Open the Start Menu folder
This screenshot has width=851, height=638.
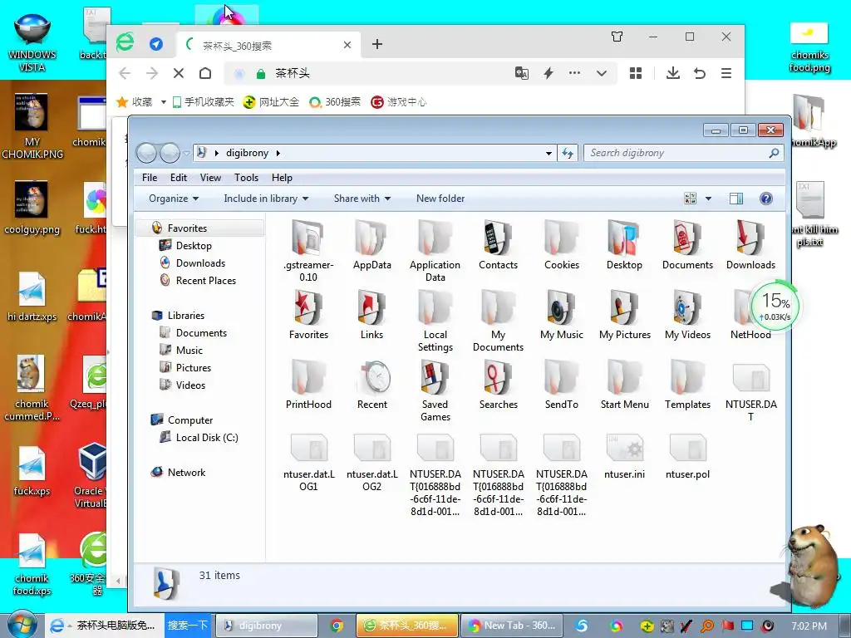624,384
